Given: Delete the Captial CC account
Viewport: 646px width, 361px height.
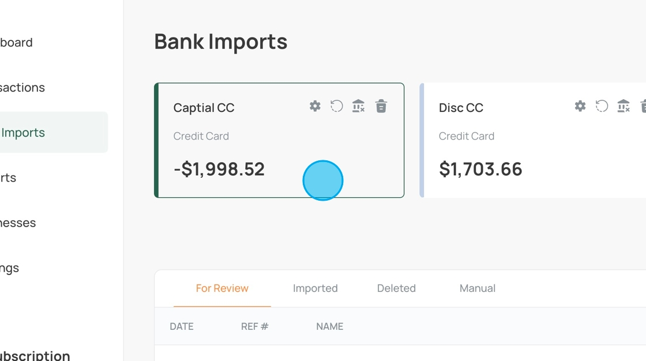Looking at the screenshot, I should [381, 106].
